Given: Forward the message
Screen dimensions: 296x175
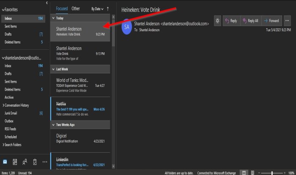Looking at the screenshot, I should point(271,21).
